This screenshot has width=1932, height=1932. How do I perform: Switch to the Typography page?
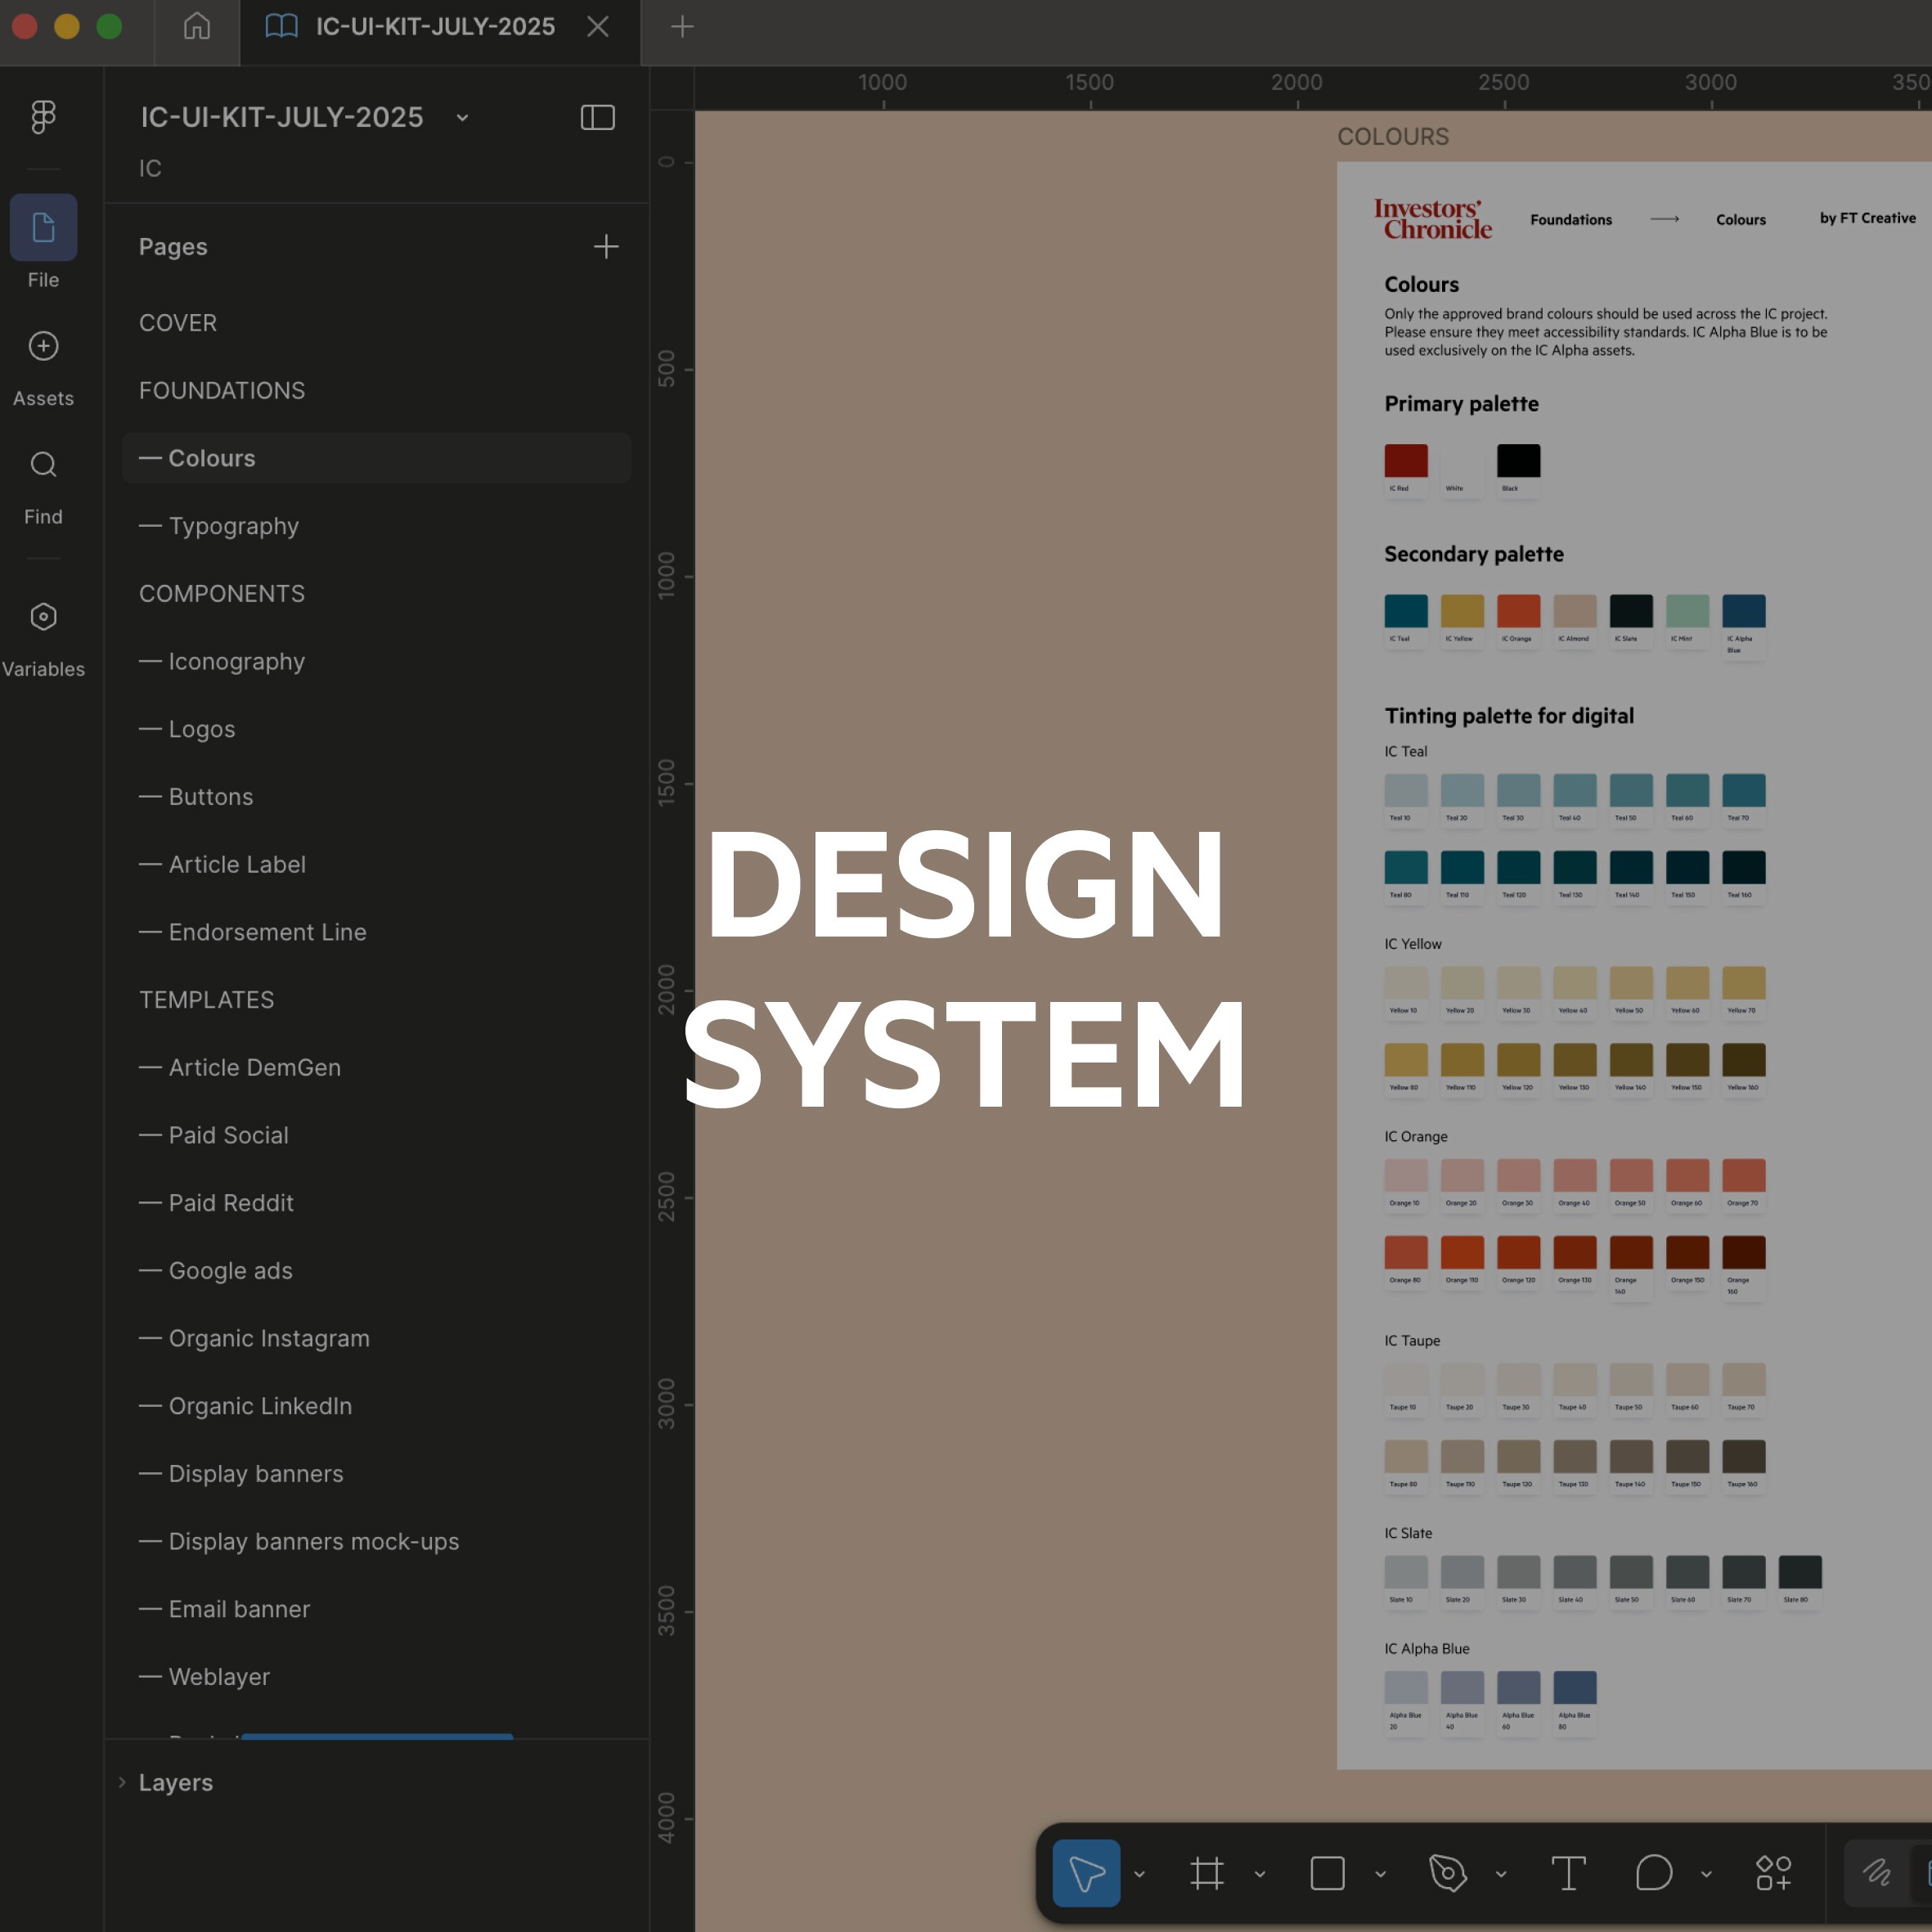coord(233,526)
